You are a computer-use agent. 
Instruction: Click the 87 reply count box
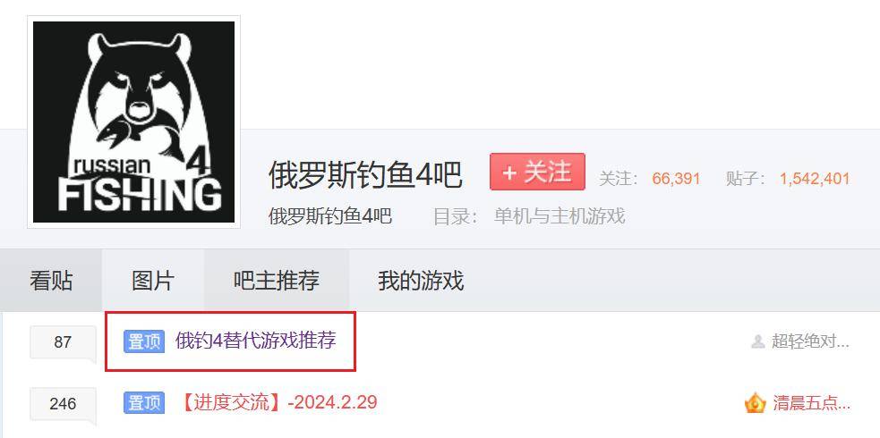(63, 341)
